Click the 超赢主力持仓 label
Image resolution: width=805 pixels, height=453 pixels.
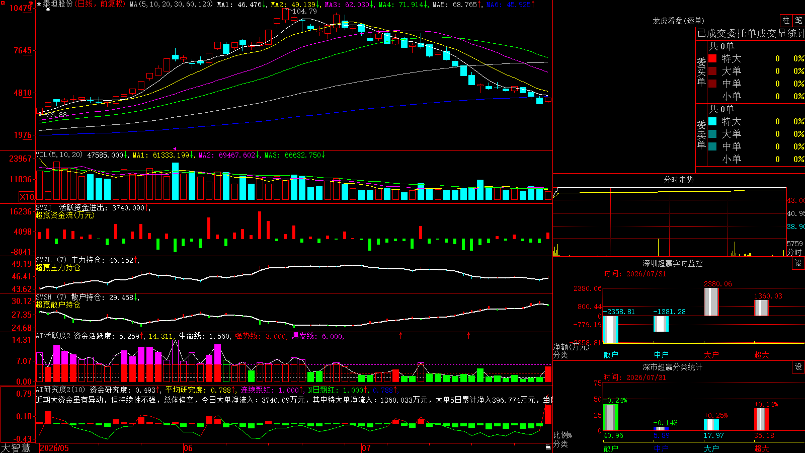point(58,267)
